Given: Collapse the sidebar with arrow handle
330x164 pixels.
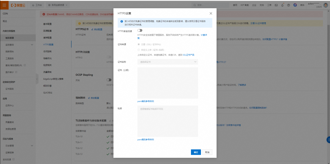Looking at the screenshot, I should tap(37, 79).
